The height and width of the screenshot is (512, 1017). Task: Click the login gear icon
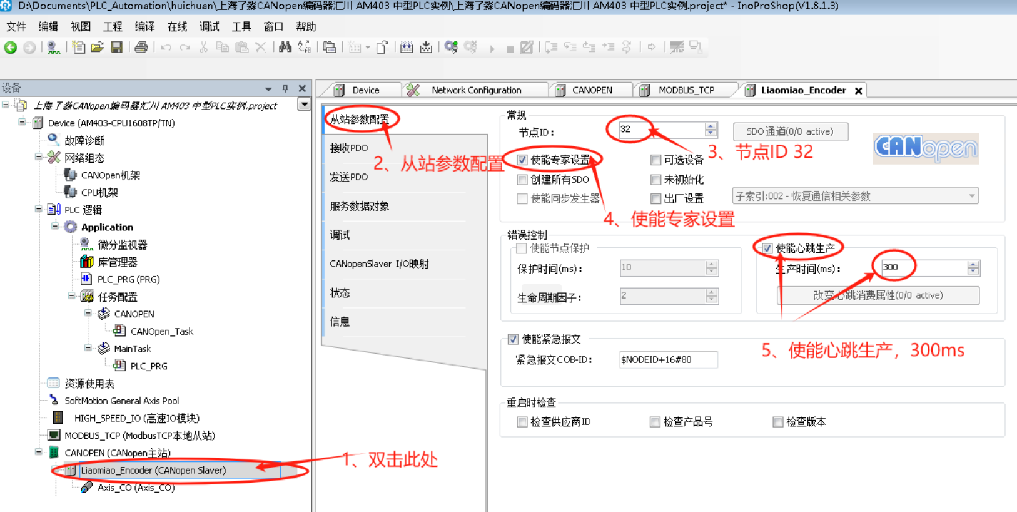point(451,48)
